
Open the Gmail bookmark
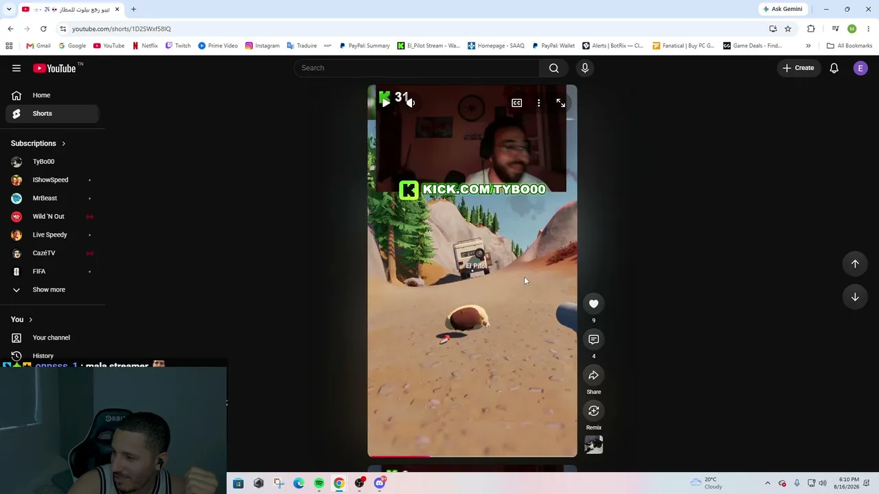(x=38, y=46)
